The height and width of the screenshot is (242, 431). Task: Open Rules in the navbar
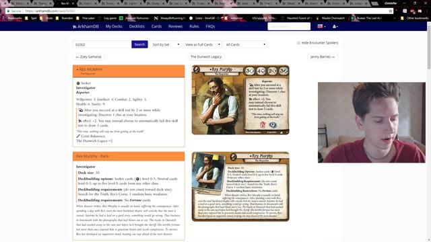[x=194, y=26]
